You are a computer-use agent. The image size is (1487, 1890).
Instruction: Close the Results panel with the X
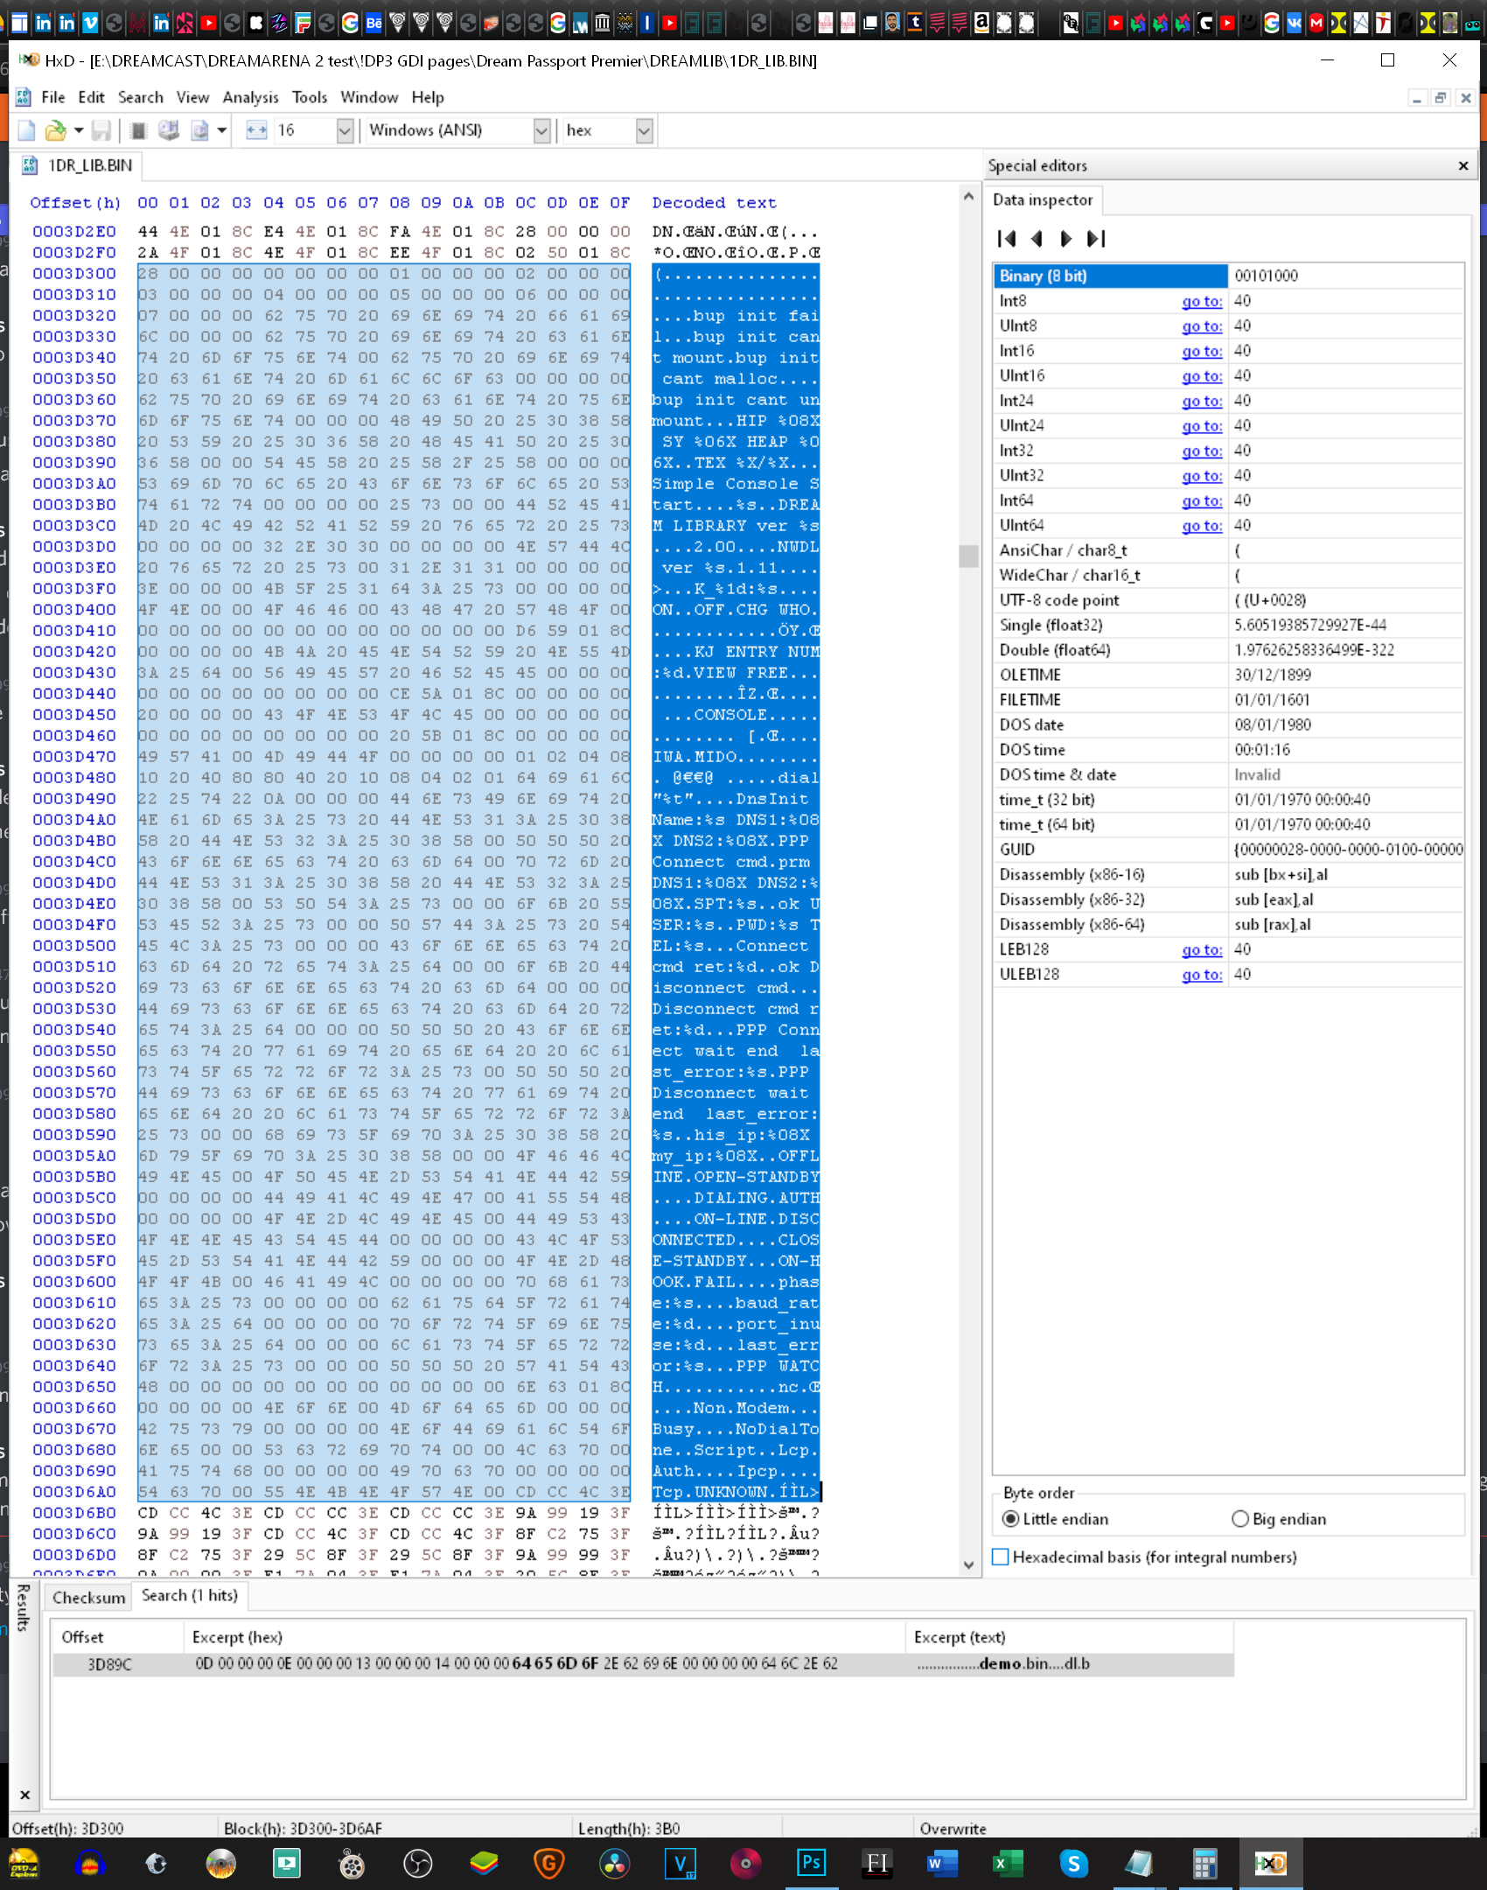[x=24, y=1795]
